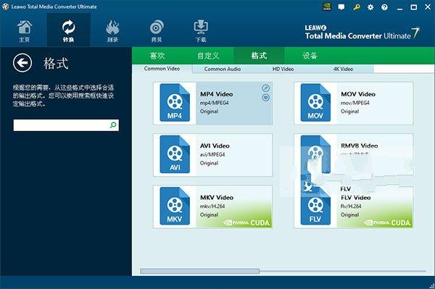The height and width of the screenshot is (289, 435).
Task: Click the FLV Video title text
Action: 356,198
